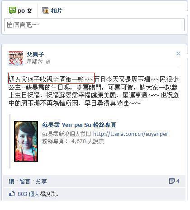Switch to the po文 tab

20,10
